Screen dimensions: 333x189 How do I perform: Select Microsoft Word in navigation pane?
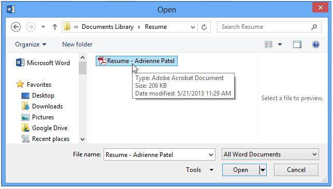pyautogui.click(x=48, y=63)
